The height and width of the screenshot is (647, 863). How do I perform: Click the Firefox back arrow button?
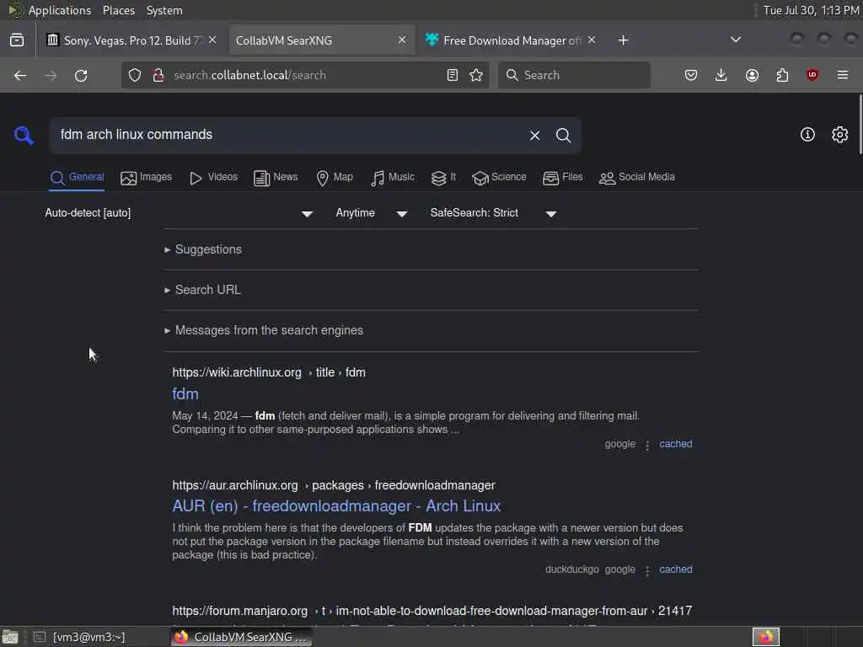point(20,75)
